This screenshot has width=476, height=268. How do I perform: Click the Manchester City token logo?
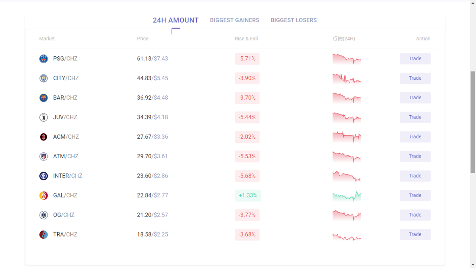click(x=44, y=78)
